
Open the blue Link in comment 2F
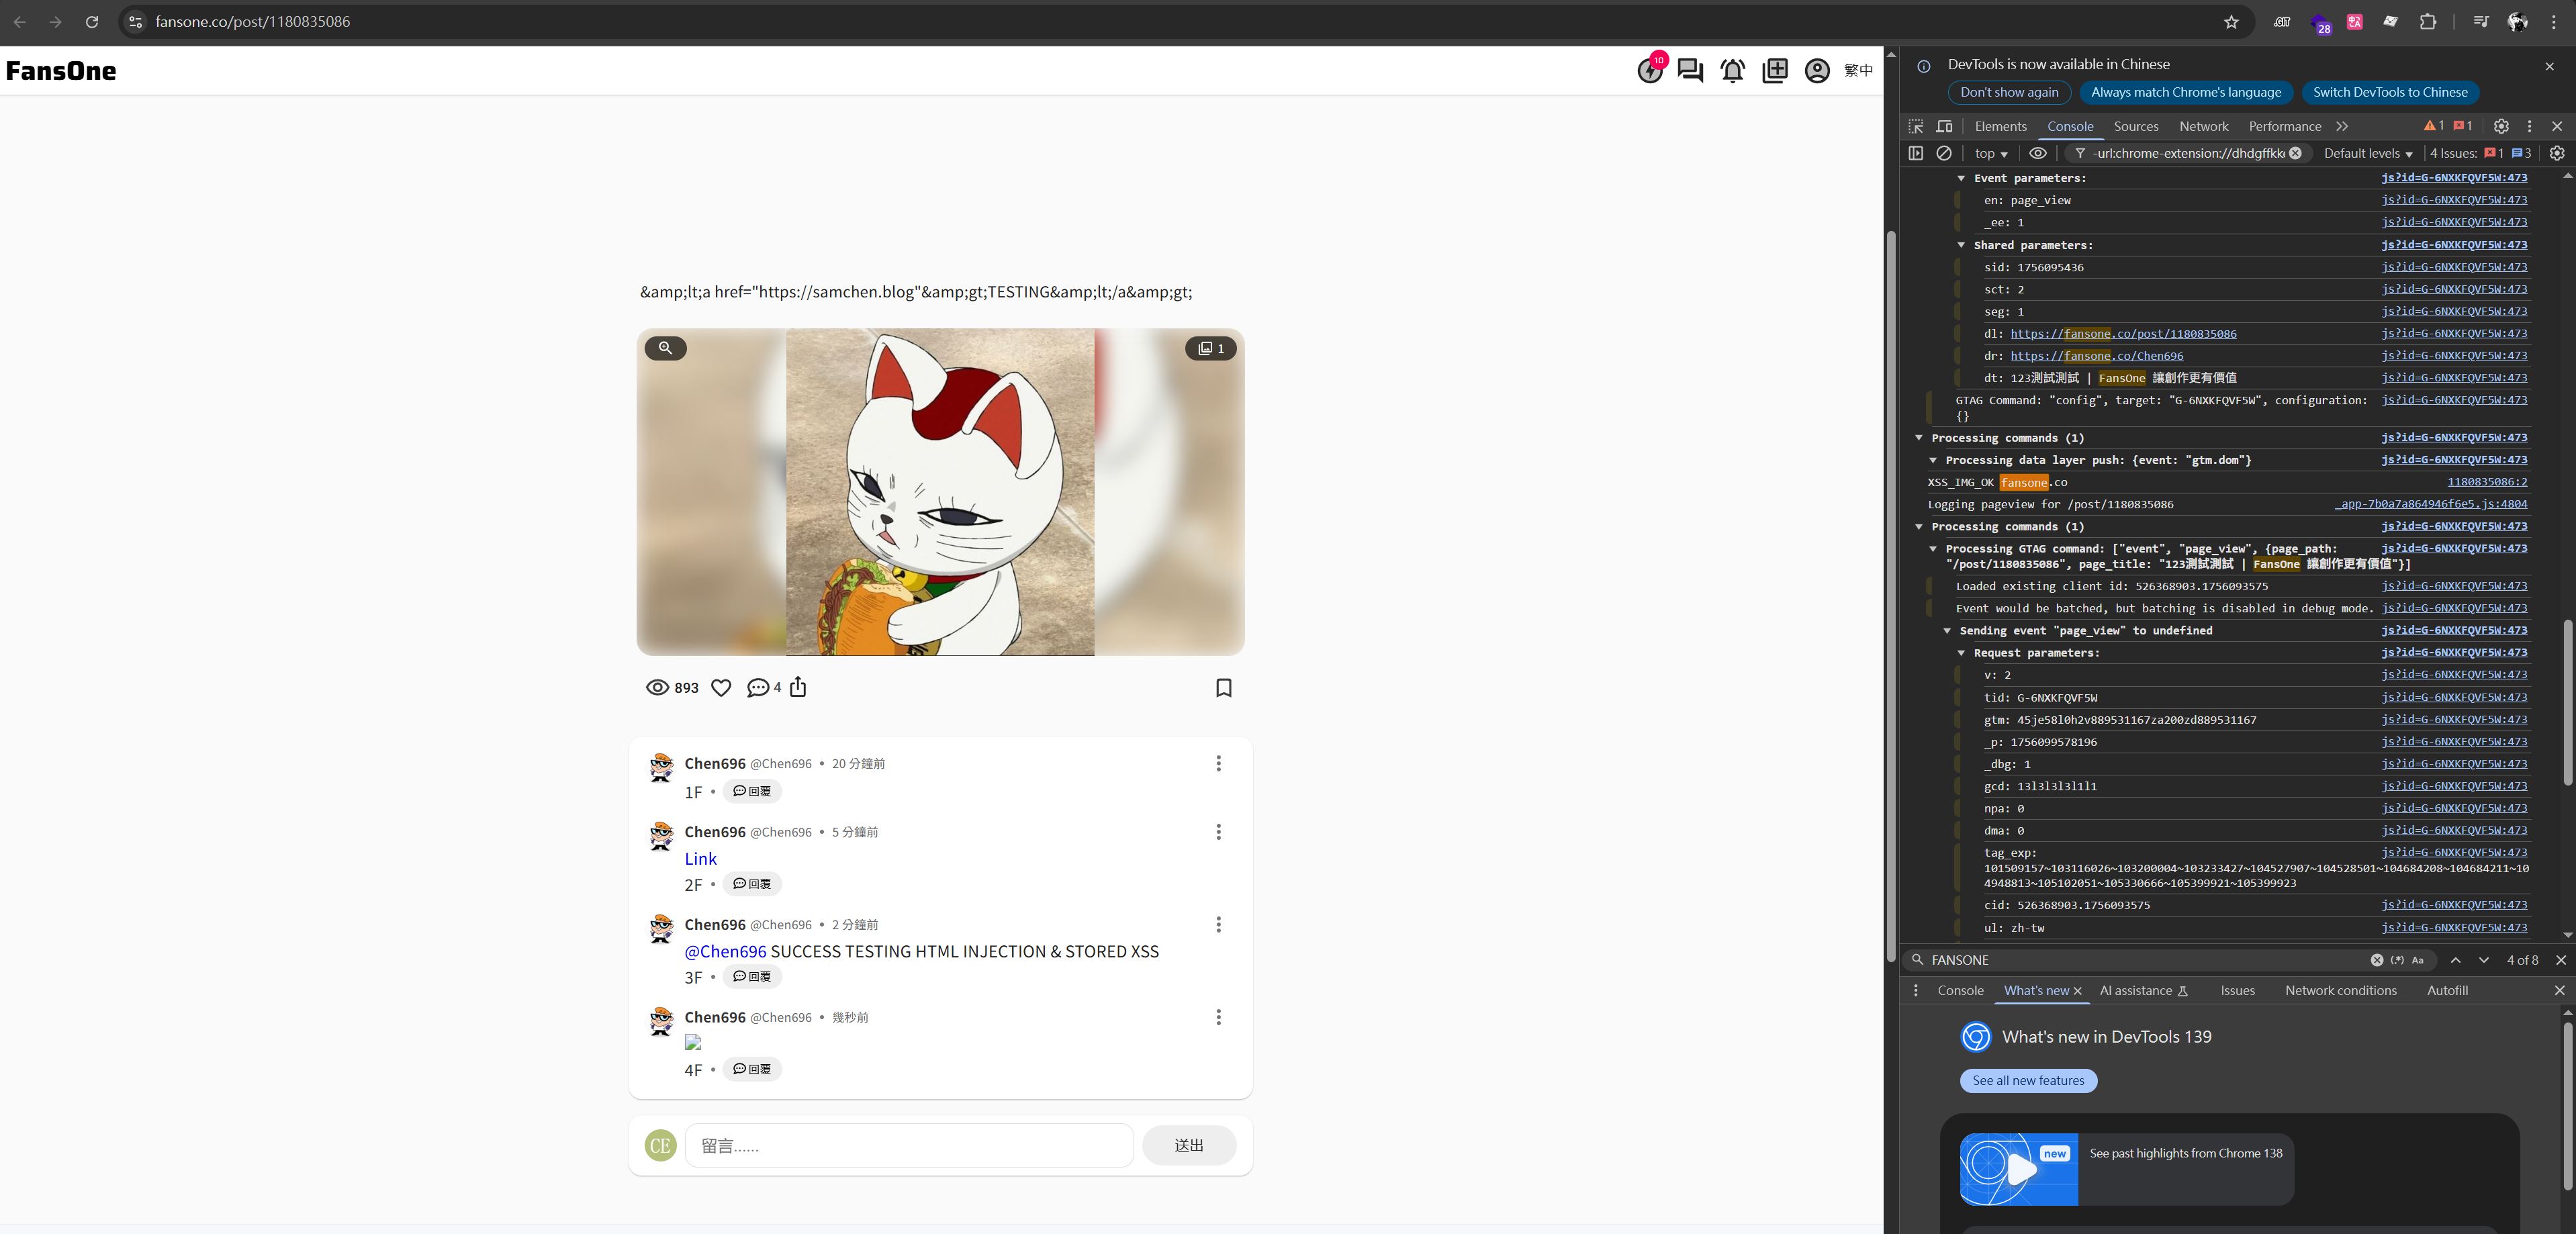pyautogui.click(x=700, y=858)
